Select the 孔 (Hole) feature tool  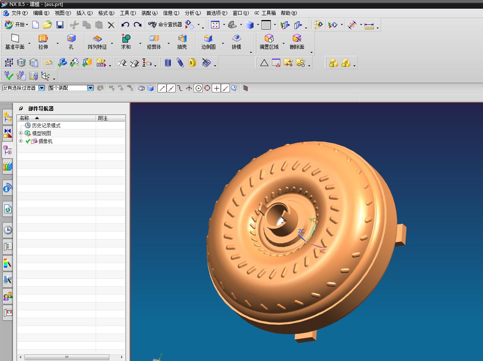71,42
